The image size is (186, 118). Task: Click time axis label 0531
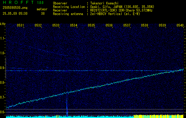pyautogui.click(x=20, y=25)
